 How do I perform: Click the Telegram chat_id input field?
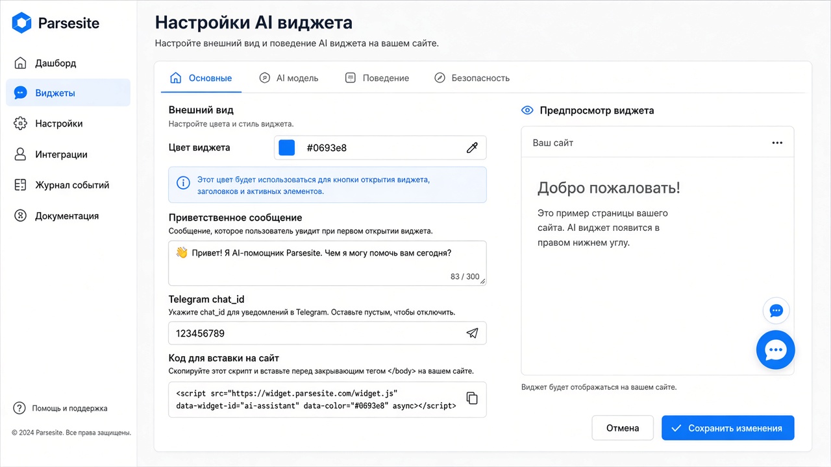(327, 333)
